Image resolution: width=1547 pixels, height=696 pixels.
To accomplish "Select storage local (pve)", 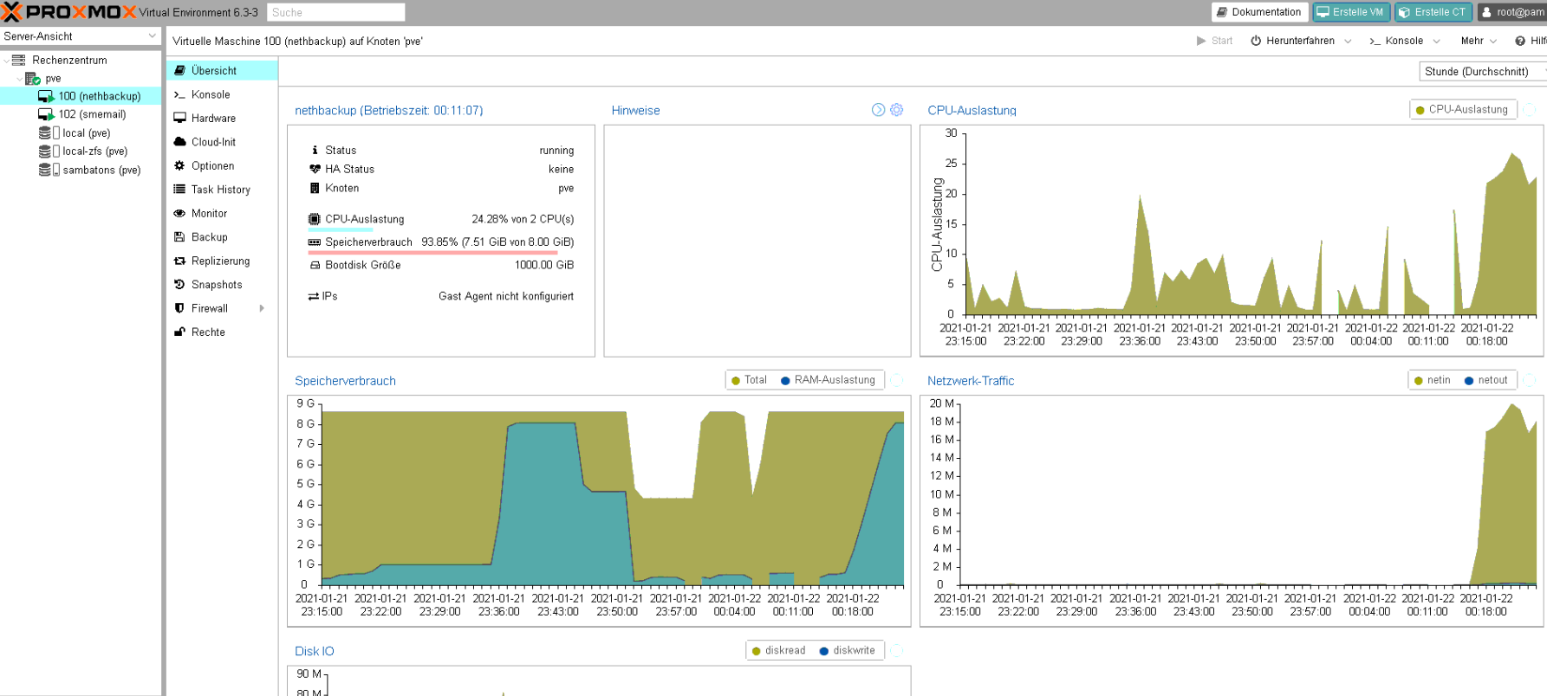I will click(x=81, y=133).
